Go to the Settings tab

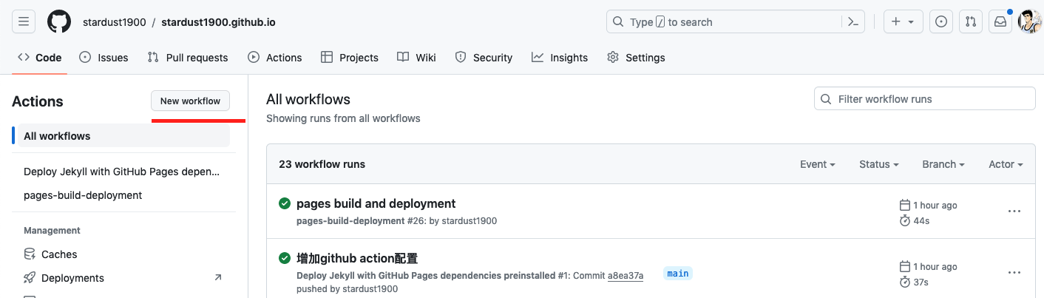636,58
